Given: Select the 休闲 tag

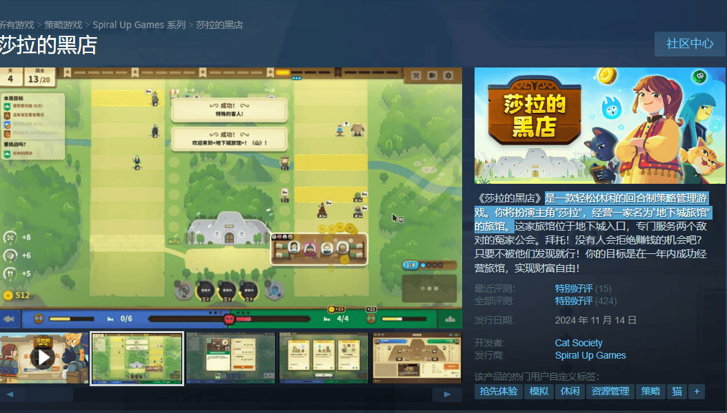Looking at the screenshot, I should pos(570,391).
